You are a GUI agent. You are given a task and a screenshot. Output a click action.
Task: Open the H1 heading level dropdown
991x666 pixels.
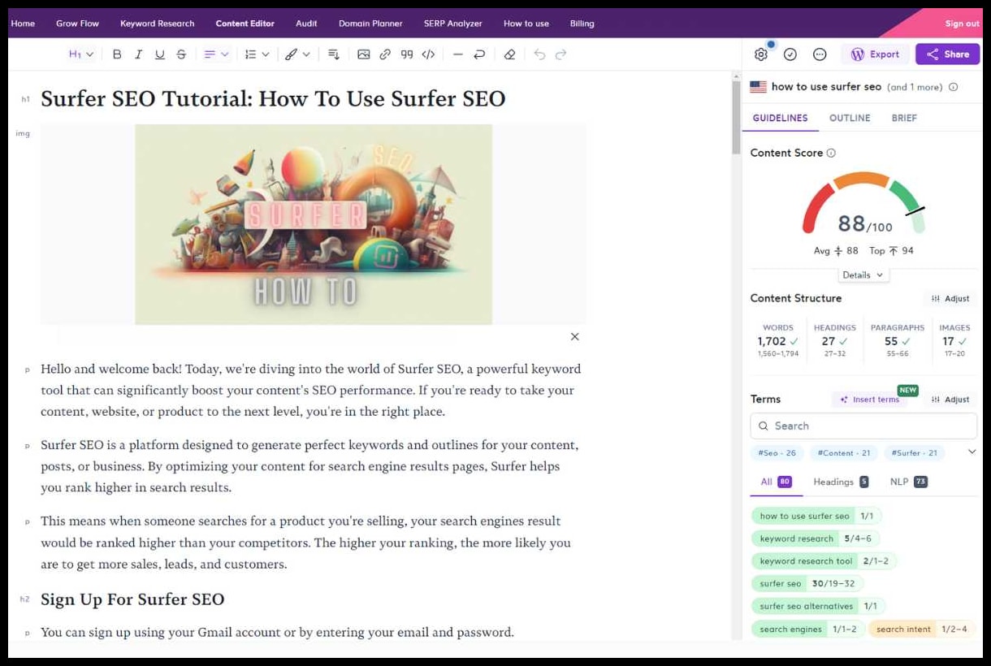click(81, 54)
